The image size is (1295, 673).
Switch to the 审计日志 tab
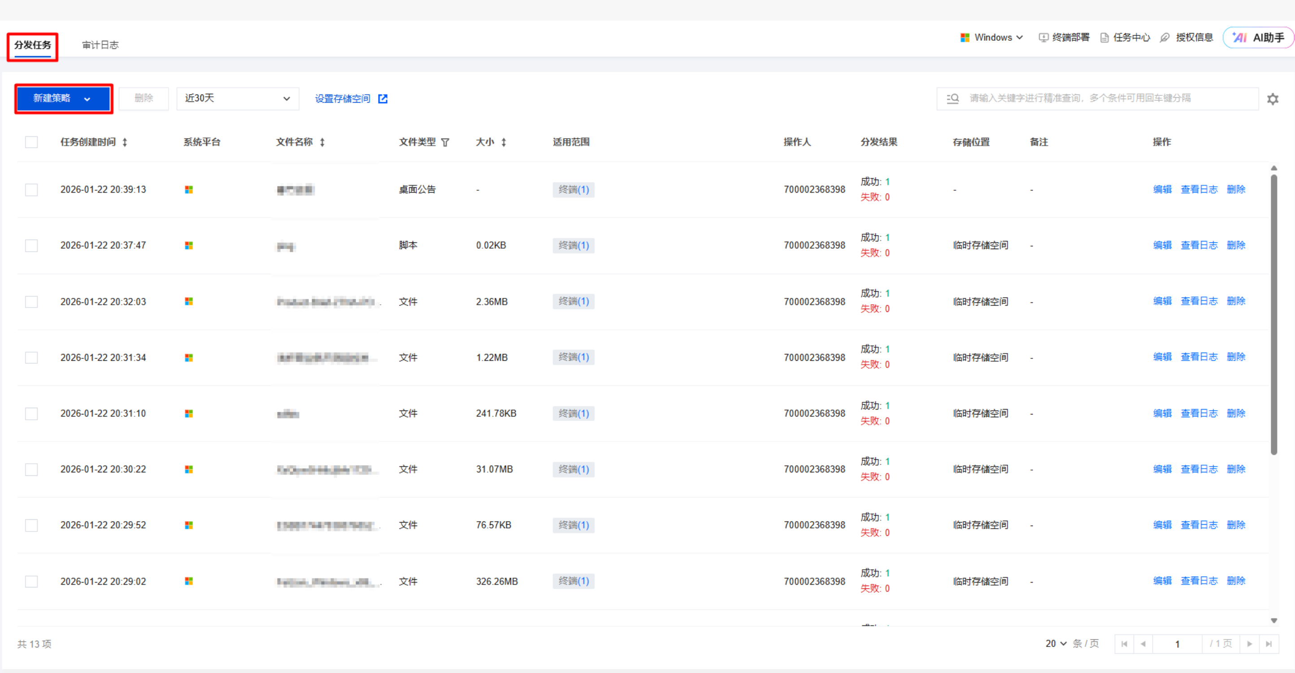point(100,45)
